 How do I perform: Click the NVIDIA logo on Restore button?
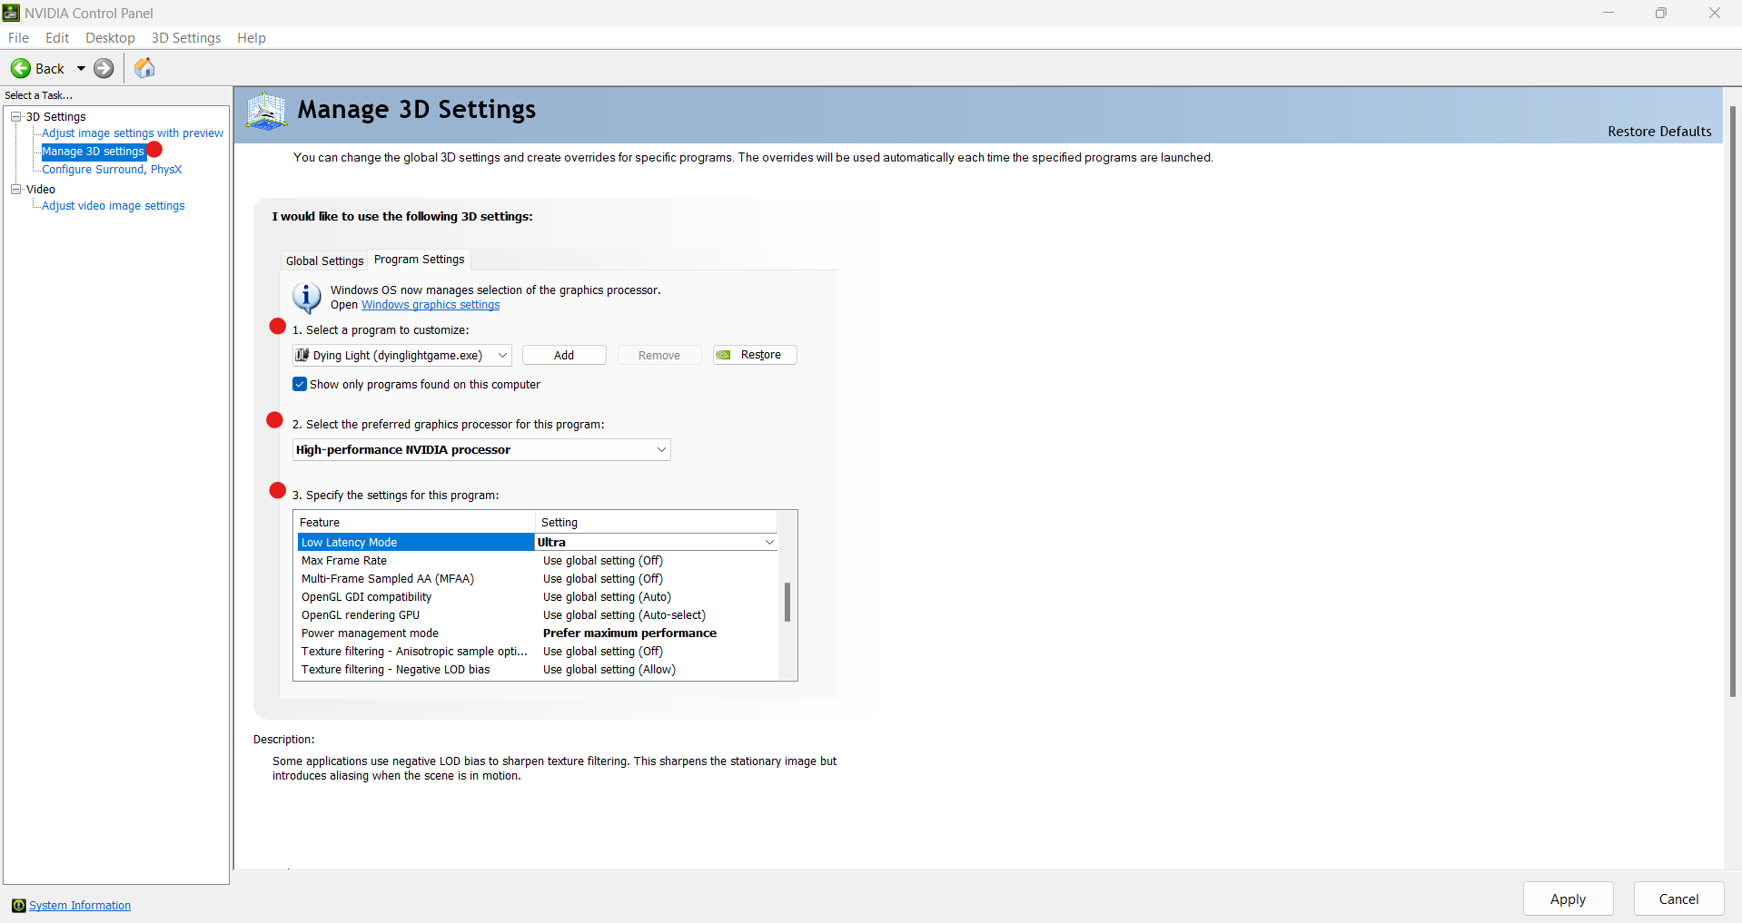[x=724, y=355]
